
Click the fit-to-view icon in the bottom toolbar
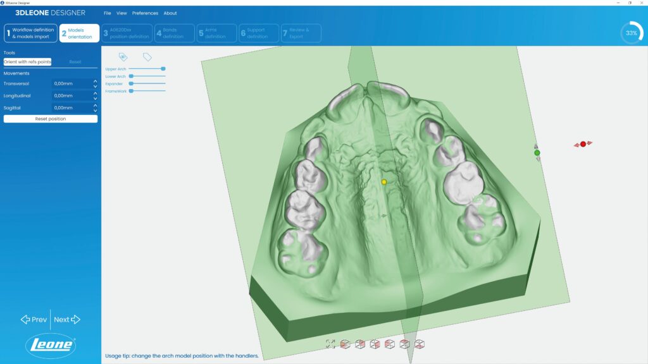click(330, 344)
